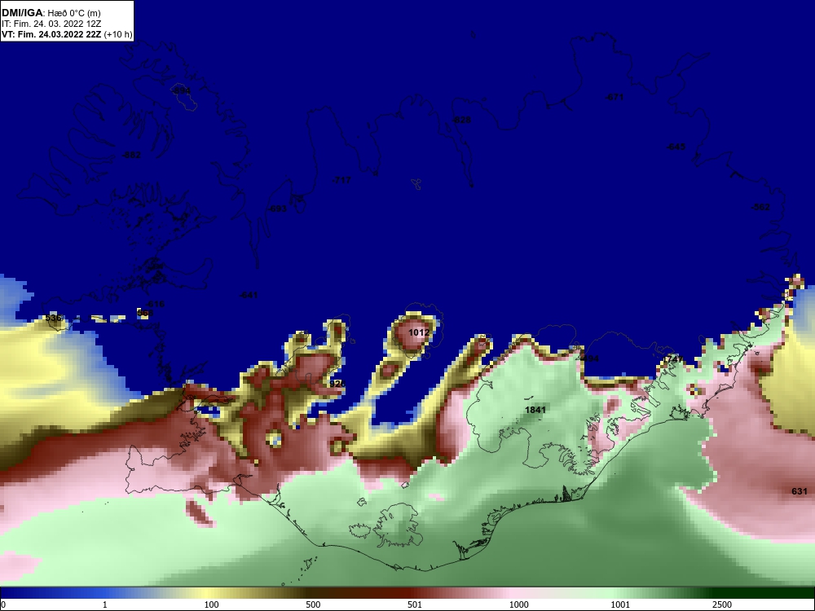Click the 631 value over the sea
The height and width of the screenshot is (611, 815).
[x=800, y=491]
